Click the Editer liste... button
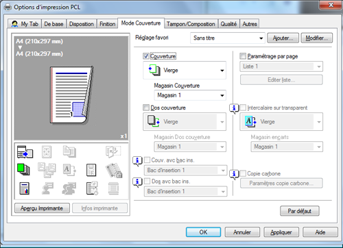 [281, 80]
